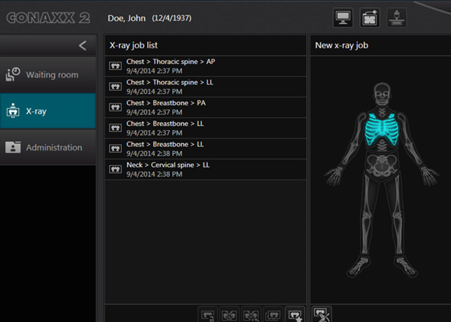The height and width of the screenshot is (322, 451).
Task: Click the birth date (12/4/1937)
Action: click(171, 18)
